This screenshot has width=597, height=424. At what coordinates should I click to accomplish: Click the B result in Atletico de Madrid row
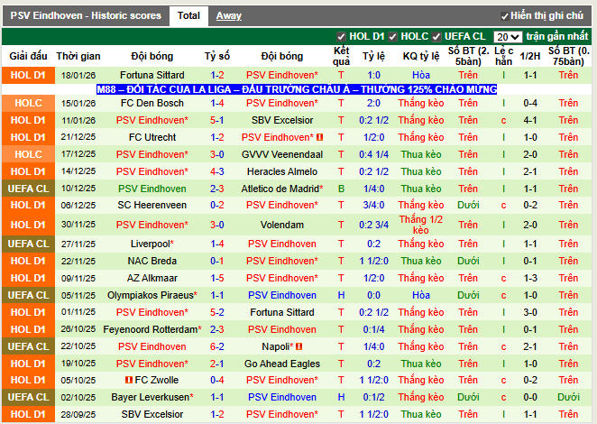[x=341, y=189]
